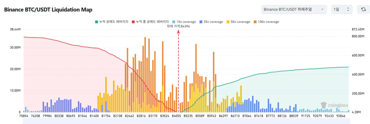Click the 82816 price axis label
Viewport: 370px width, 124px height.
(141, 116)
